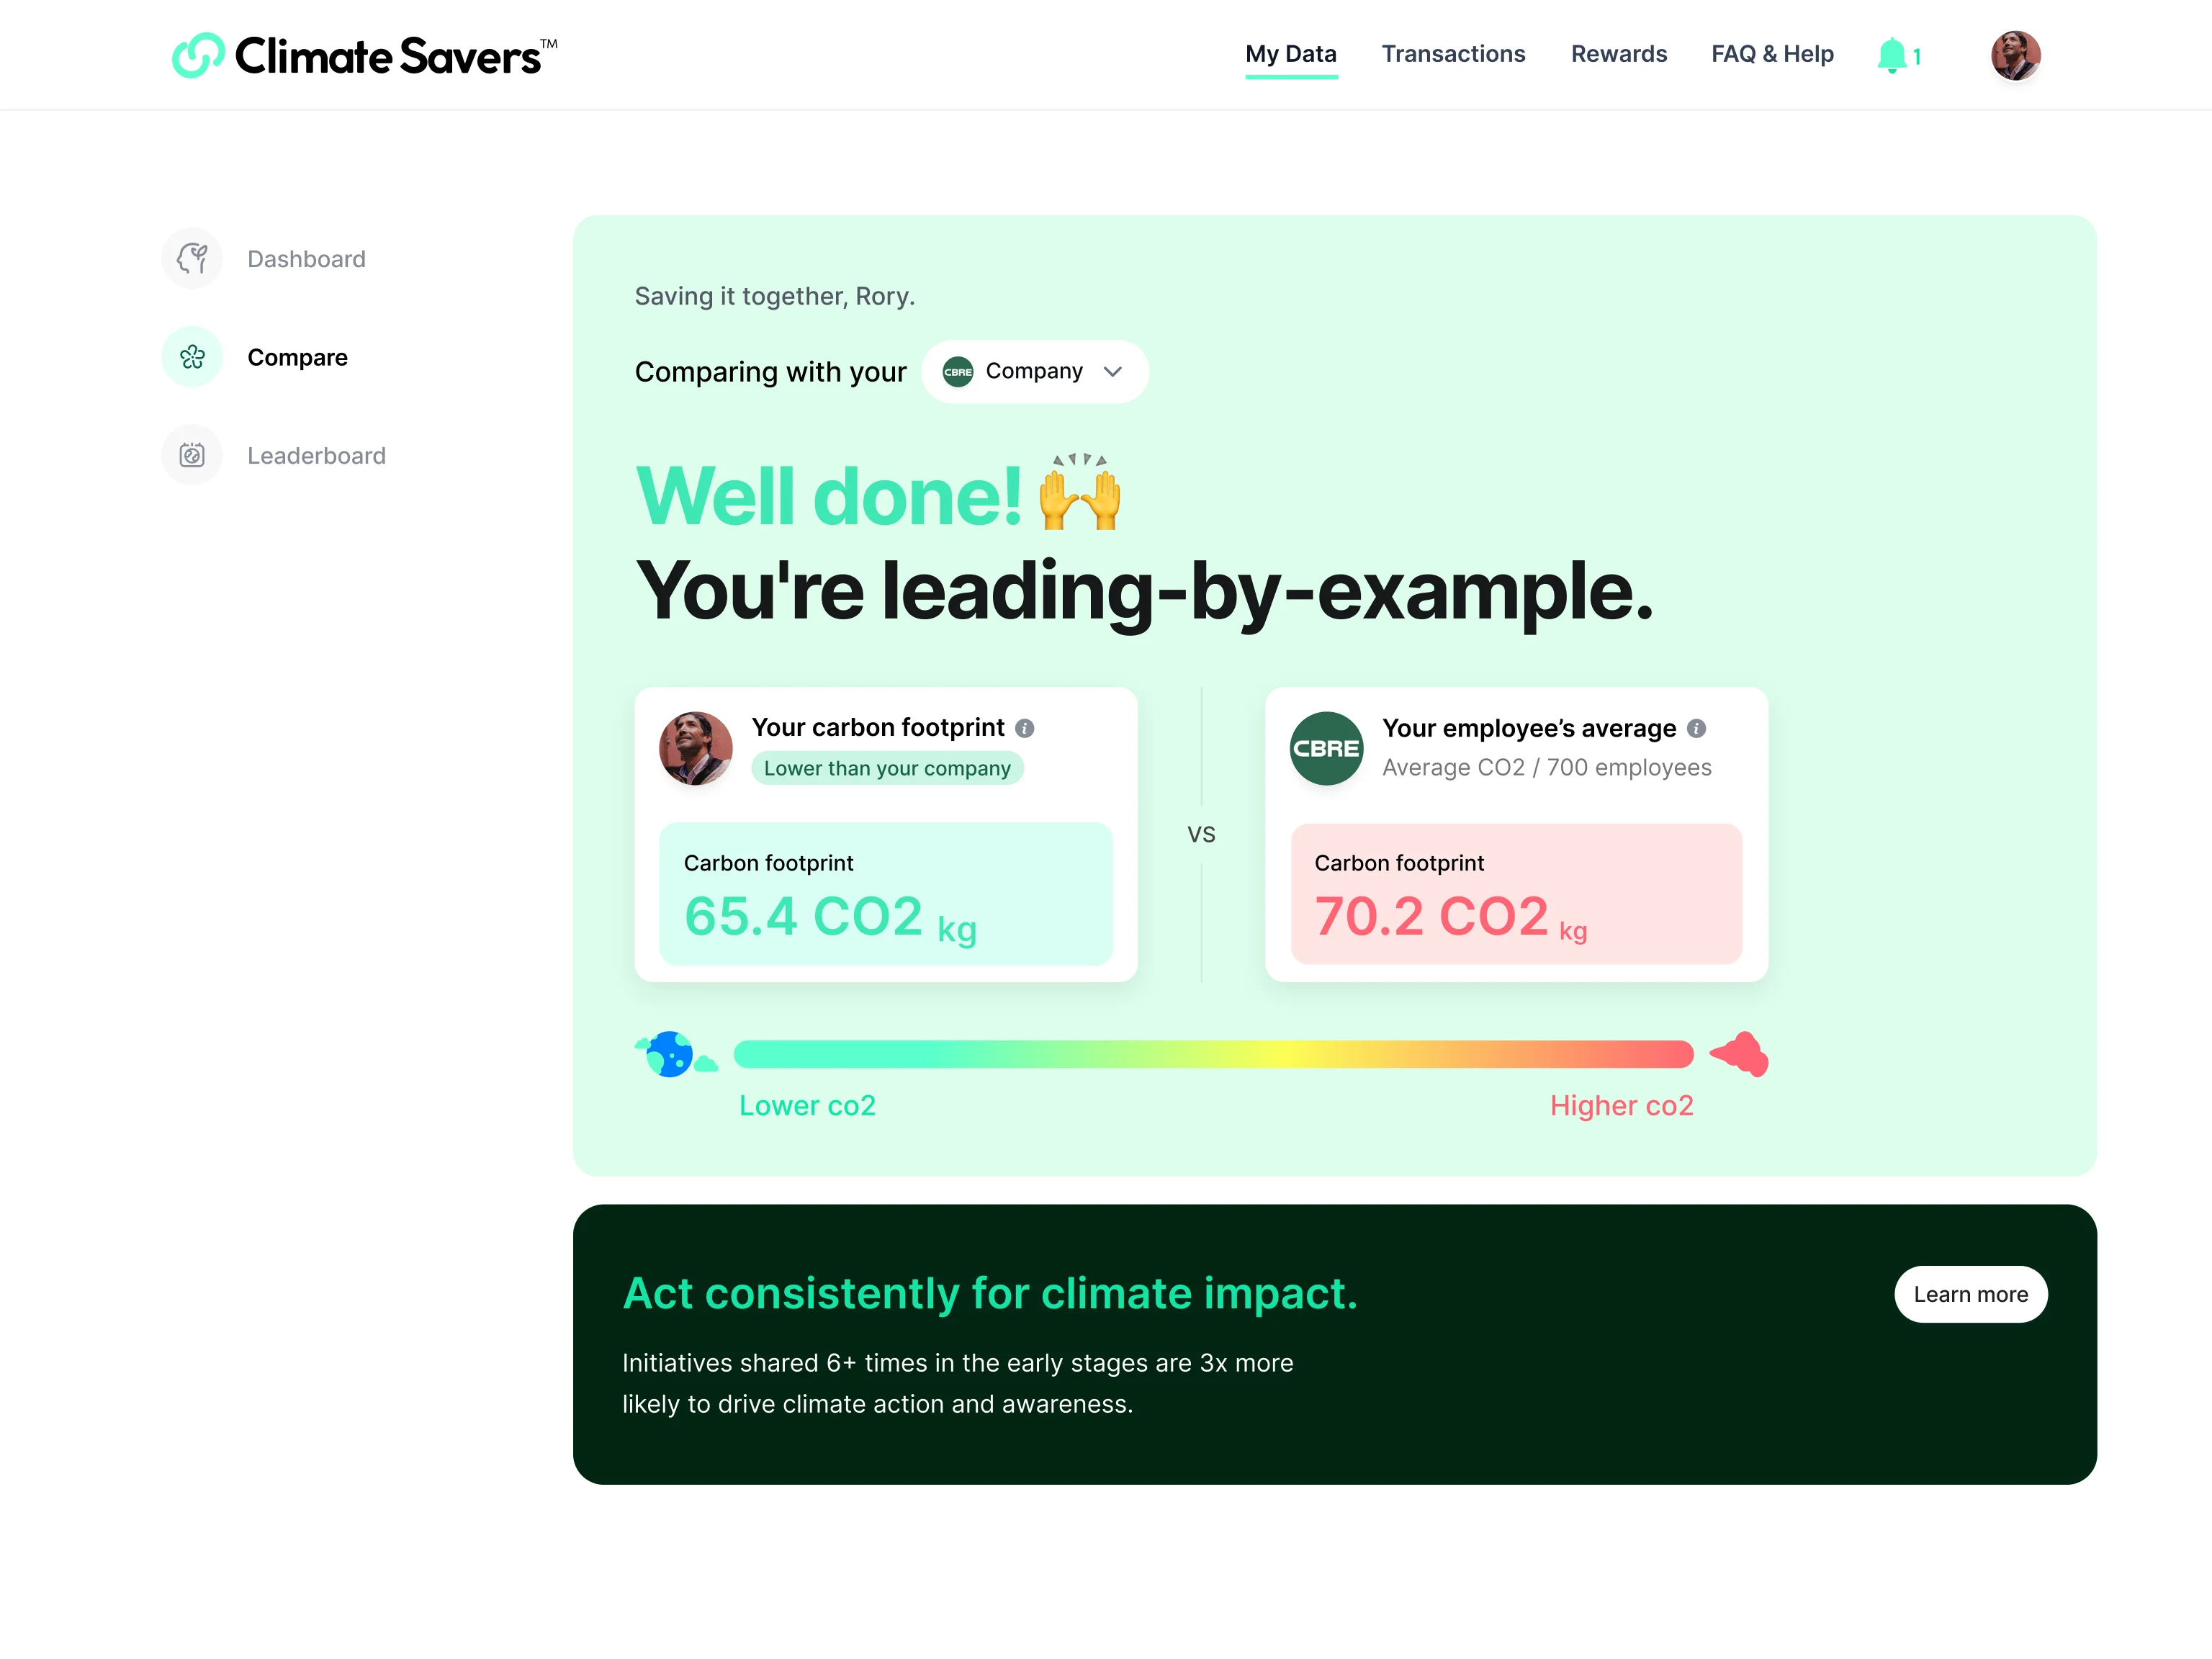The width and height of the screenshot is (2212, 1659).
Task: Expand the Company comparison dropdown
Action: tap(1035, 371)
